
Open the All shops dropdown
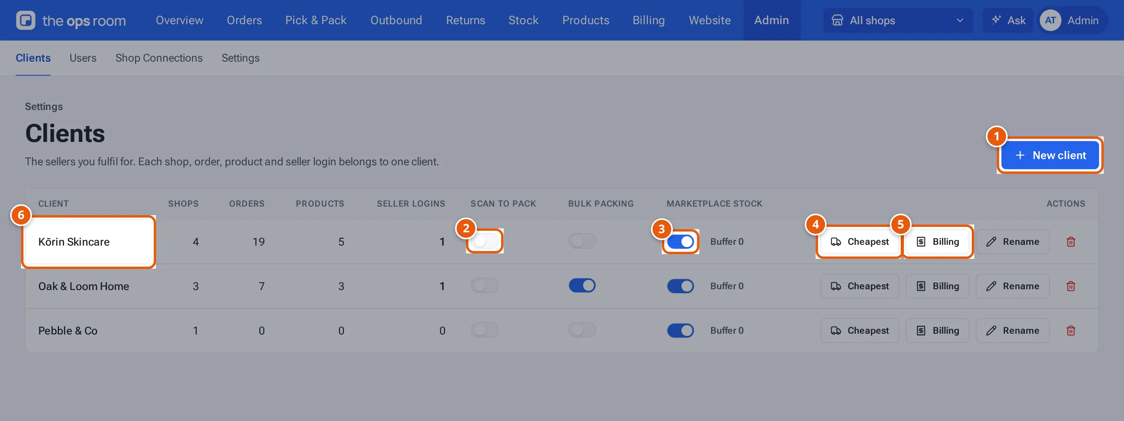[x=898, y=20]
